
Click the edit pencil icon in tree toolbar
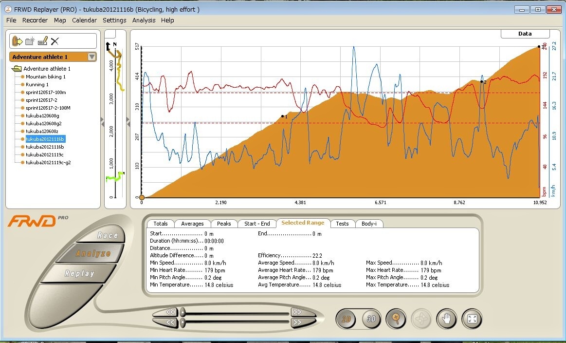(x=43, y=41)
